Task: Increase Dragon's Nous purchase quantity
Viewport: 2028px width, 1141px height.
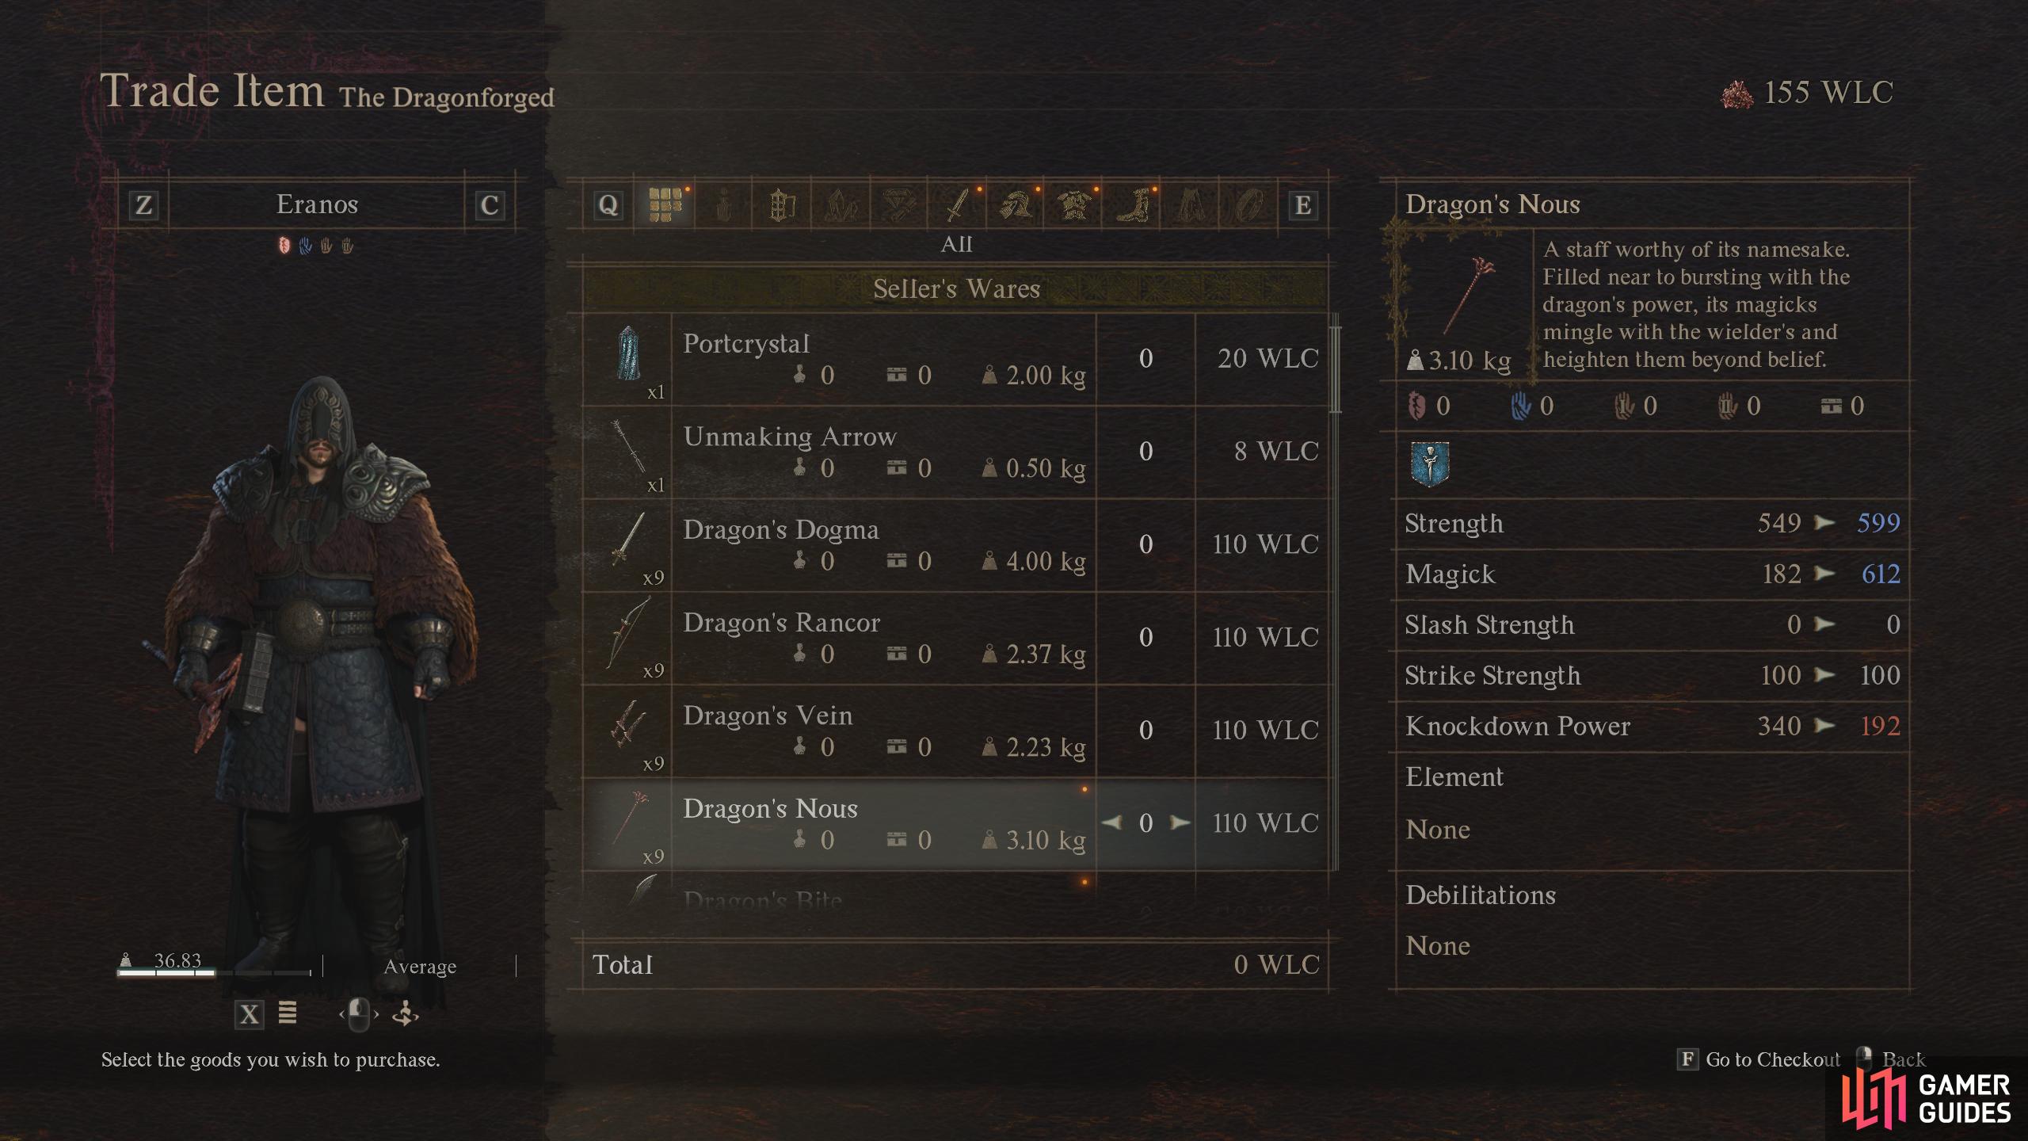Action: tap(1180, 822)
